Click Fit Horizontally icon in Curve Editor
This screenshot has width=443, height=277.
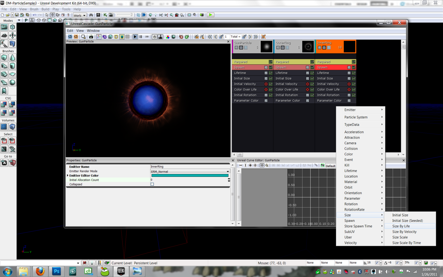click(x=241, y=165)
